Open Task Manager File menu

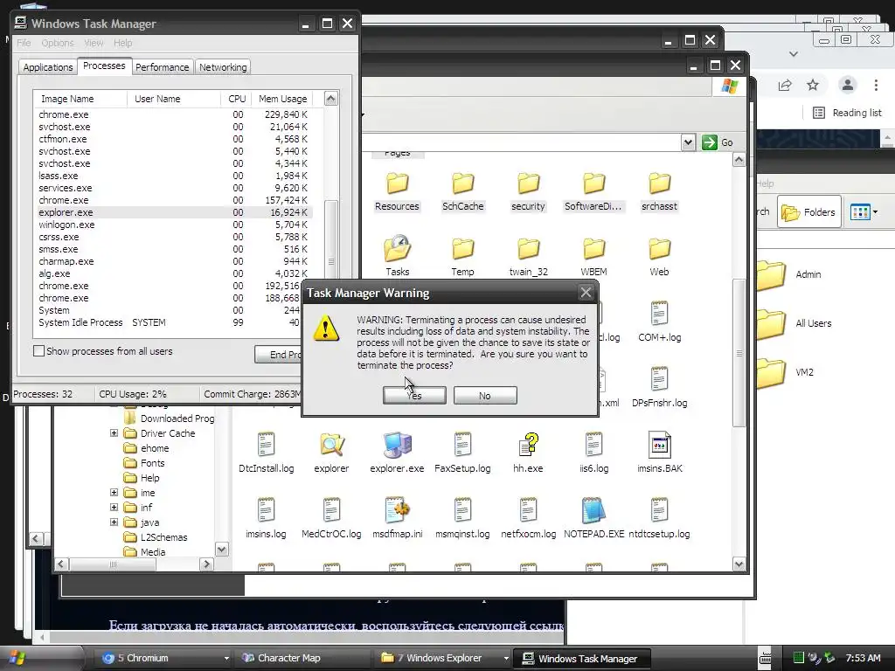click(x=24, y=43)
